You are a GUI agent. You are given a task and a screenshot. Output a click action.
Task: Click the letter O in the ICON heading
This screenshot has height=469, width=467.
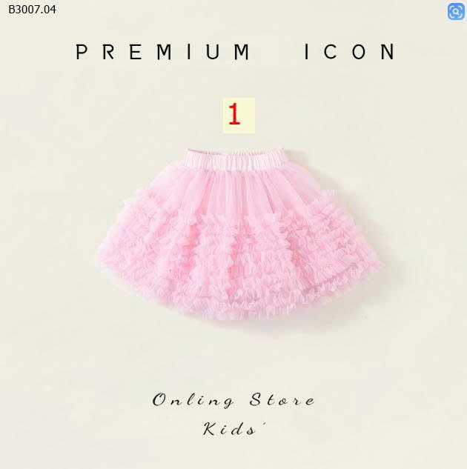click(x=359, y=52)
